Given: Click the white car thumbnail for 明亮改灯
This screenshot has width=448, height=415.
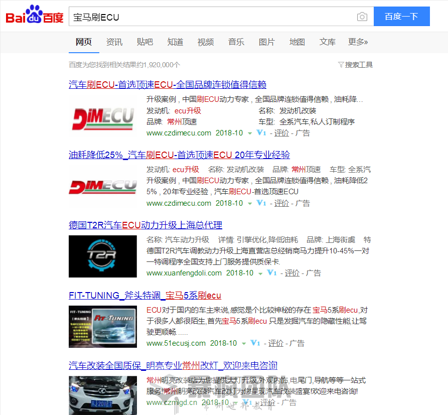Looking at the screenshot, I should point(103,395).
